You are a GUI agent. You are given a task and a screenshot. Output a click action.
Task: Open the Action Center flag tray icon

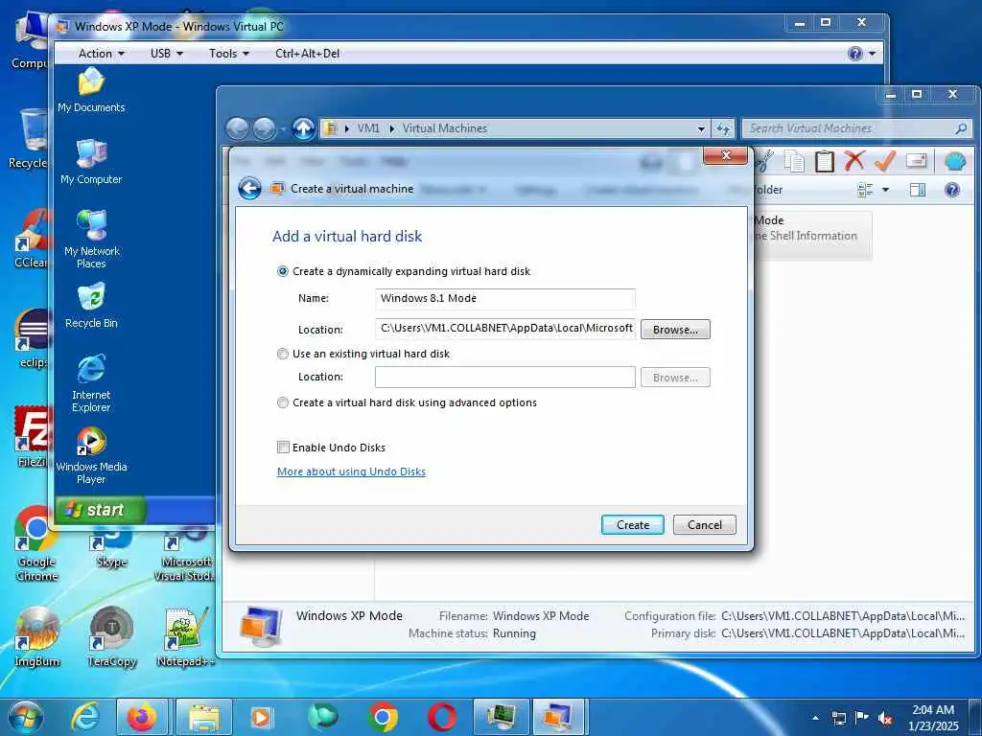point(862,718)
